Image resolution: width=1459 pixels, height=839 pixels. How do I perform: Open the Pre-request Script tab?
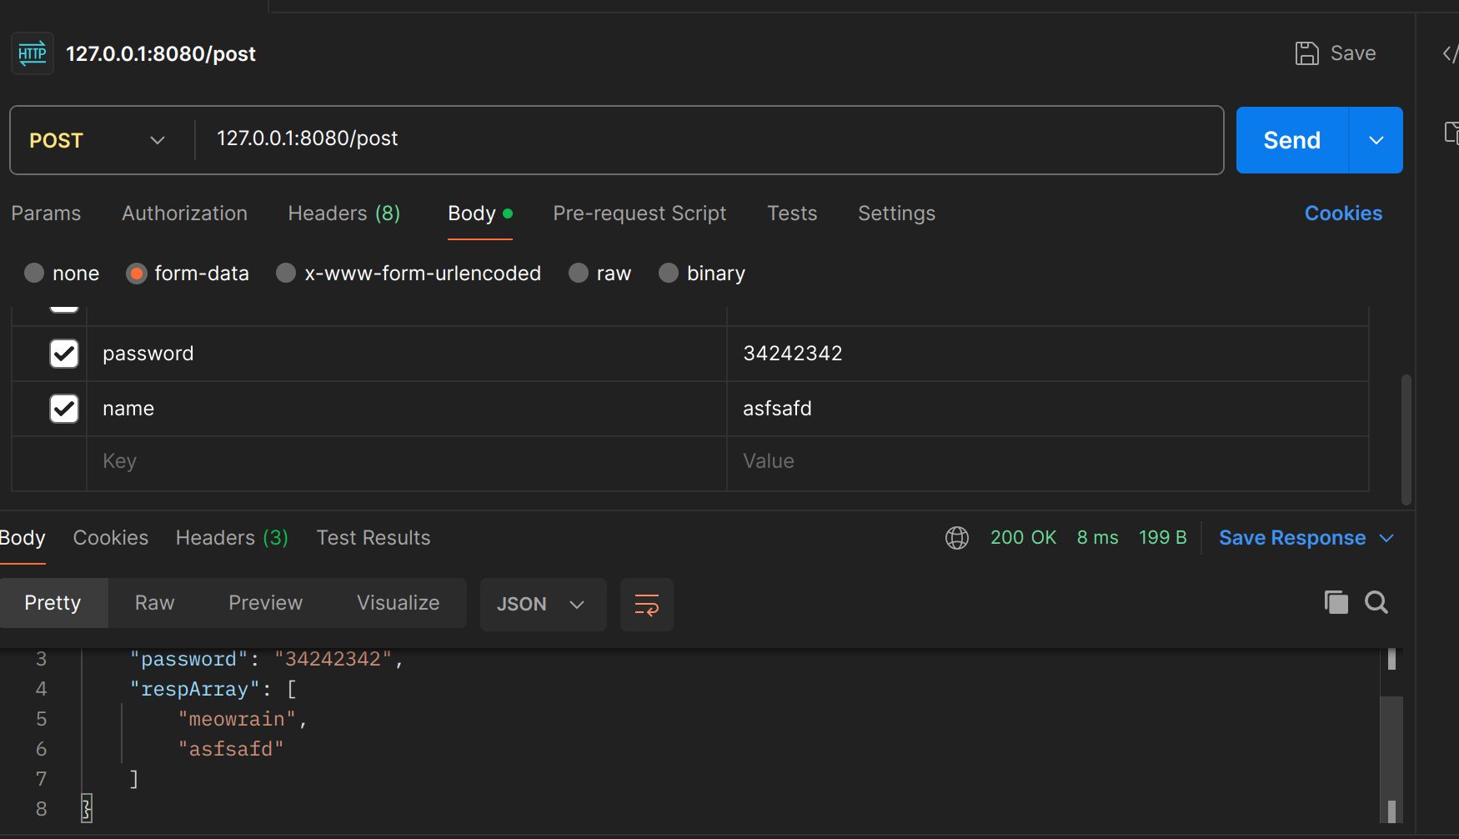pos(639,214)
